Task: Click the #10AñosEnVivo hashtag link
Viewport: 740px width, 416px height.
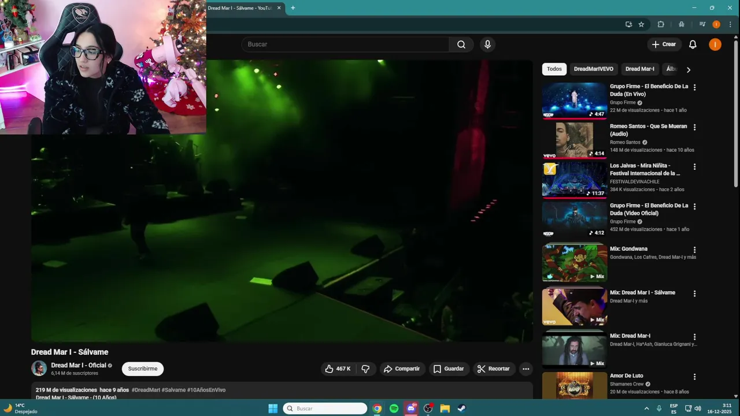Action: (x=206, y=390)
